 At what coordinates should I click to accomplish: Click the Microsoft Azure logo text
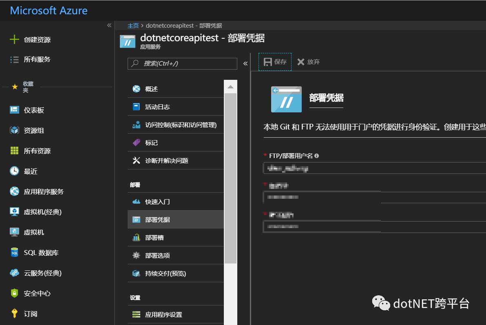49,11
